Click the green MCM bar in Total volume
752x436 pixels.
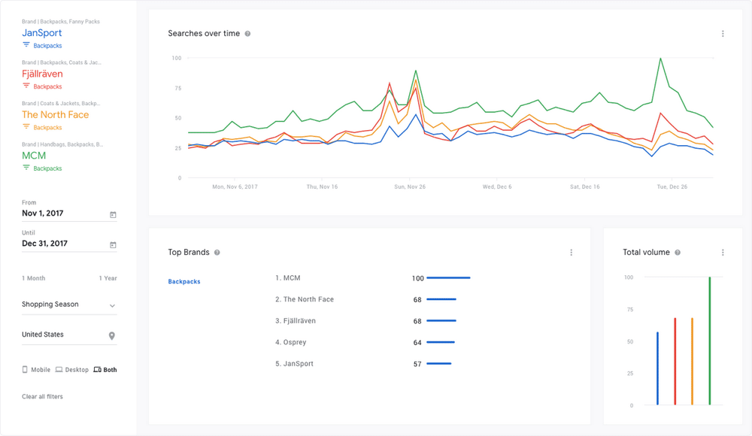(x=710, y=341)
